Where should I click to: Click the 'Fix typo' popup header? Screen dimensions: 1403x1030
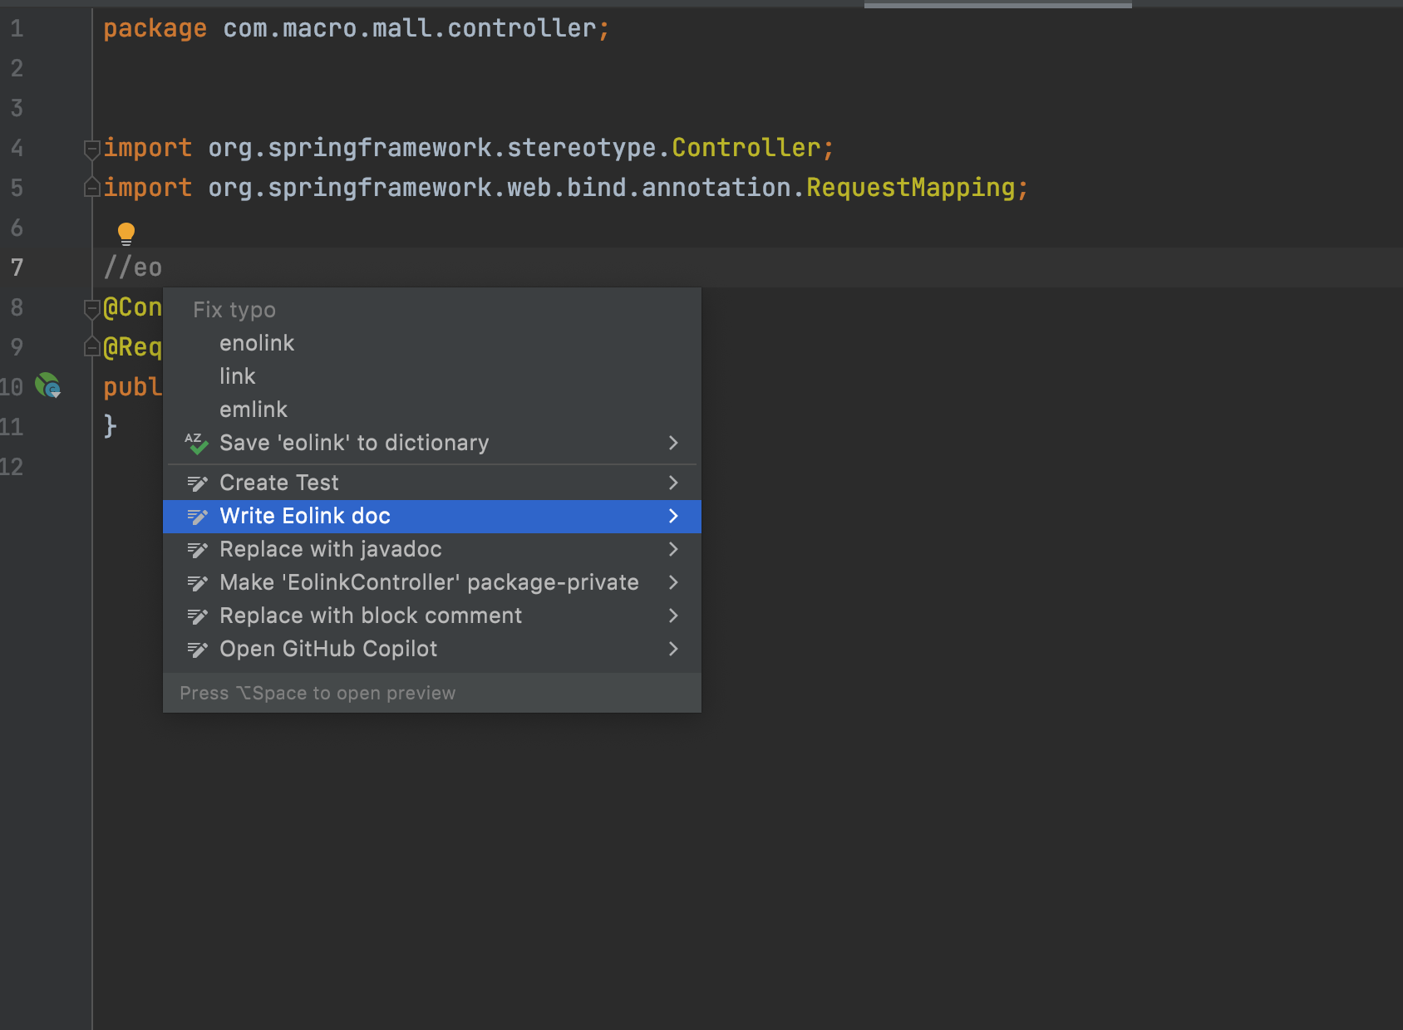(x=234, y=310)
